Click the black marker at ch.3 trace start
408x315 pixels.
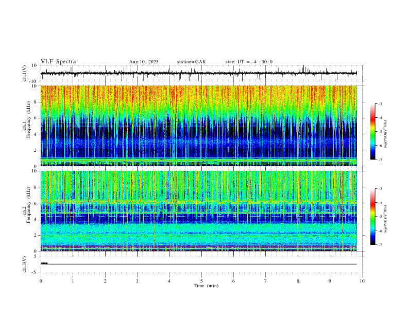click(x=44, y=264)
